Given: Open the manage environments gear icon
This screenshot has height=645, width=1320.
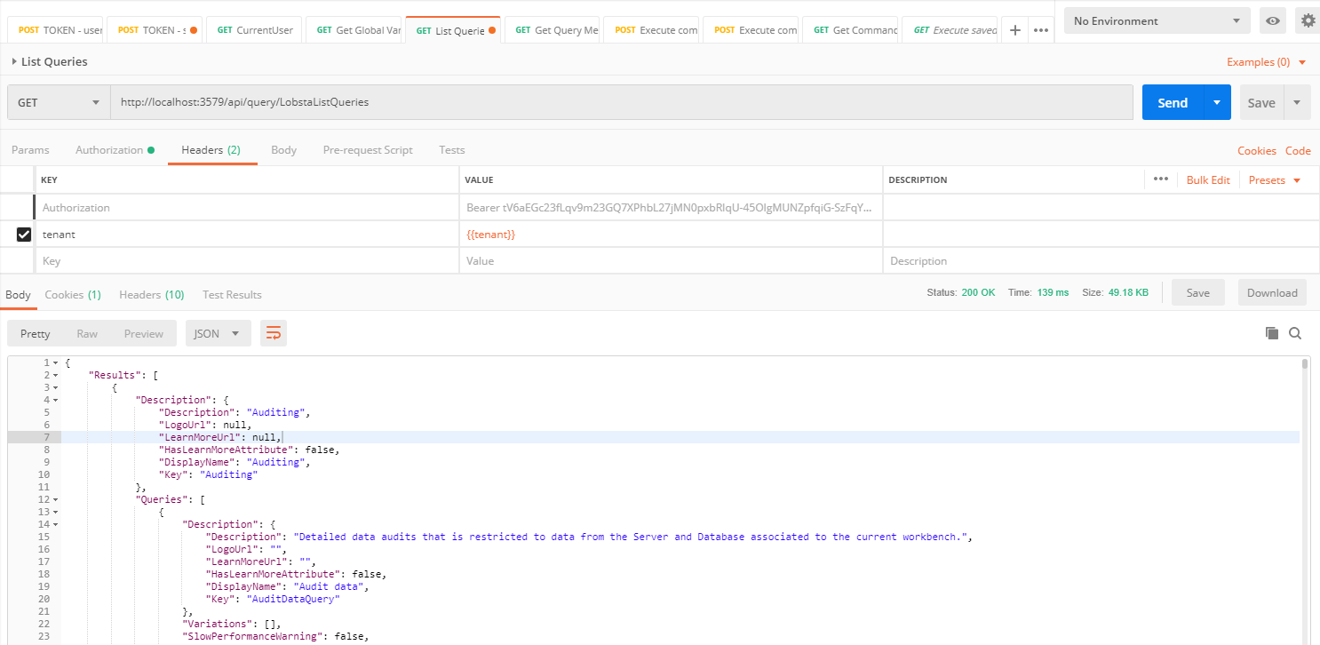Looking at the screenshot, I should [1307, 20].
